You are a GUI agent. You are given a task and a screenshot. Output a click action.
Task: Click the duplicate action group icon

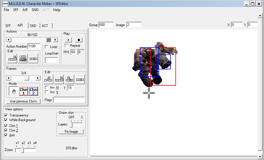(x=23, y=58)
